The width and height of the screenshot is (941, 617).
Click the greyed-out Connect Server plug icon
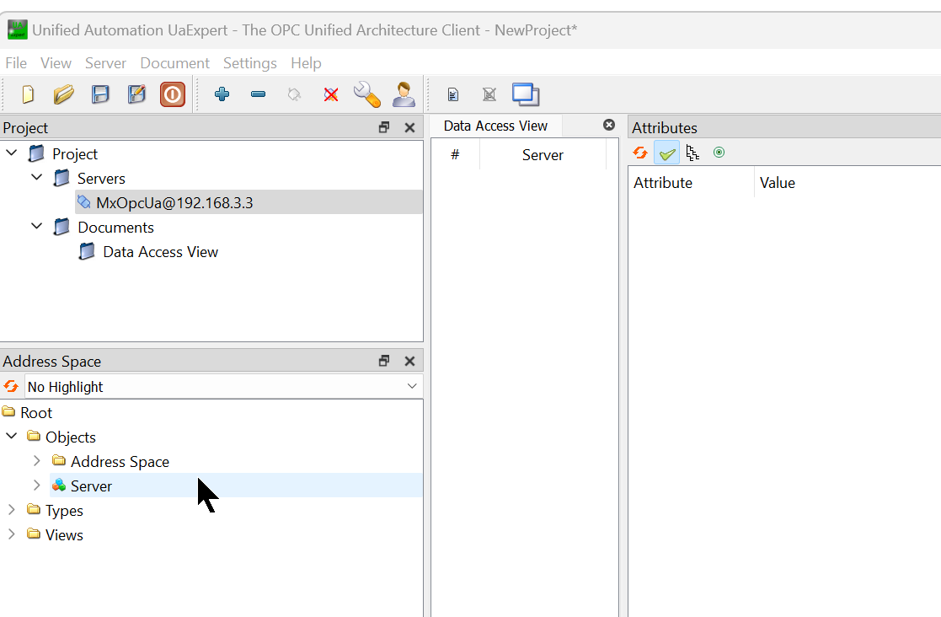(x=294, y=94)
